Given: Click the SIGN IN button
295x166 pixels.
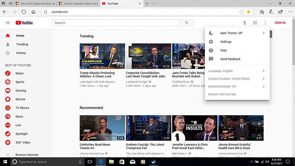Looking at the screenshot, I should [280, 23].
